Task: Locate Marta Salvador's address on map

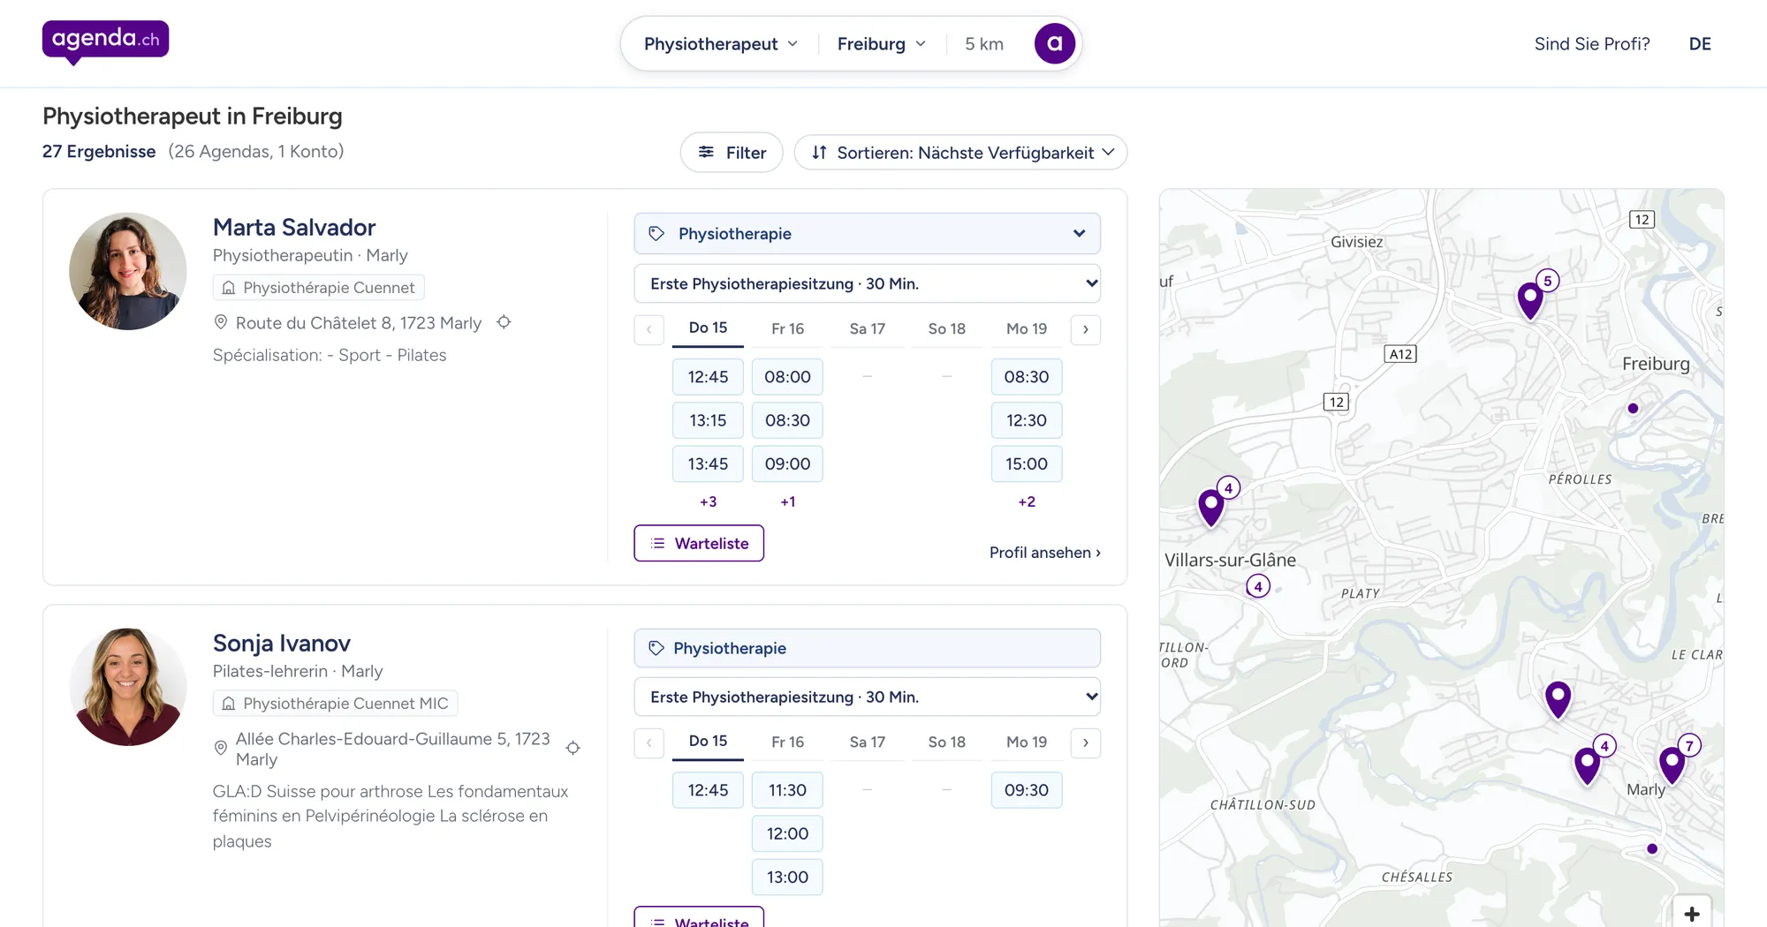Action: coord(504,322)
